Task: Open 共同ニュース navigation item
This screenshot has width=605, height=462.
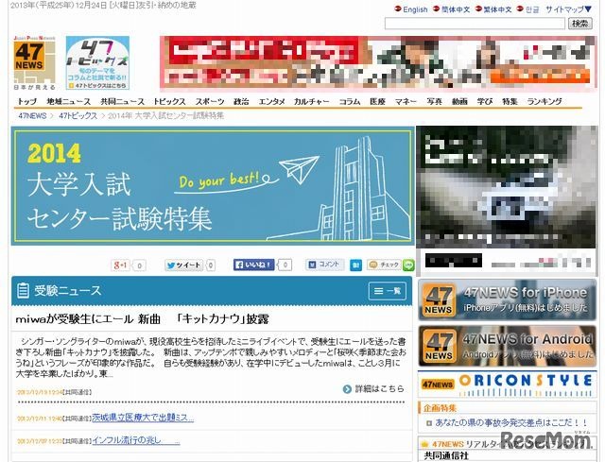Action: tap(122, 101)
